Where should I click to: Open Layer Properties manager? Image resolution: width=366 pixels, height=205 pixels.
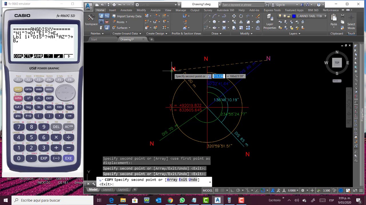click(270, 22)
